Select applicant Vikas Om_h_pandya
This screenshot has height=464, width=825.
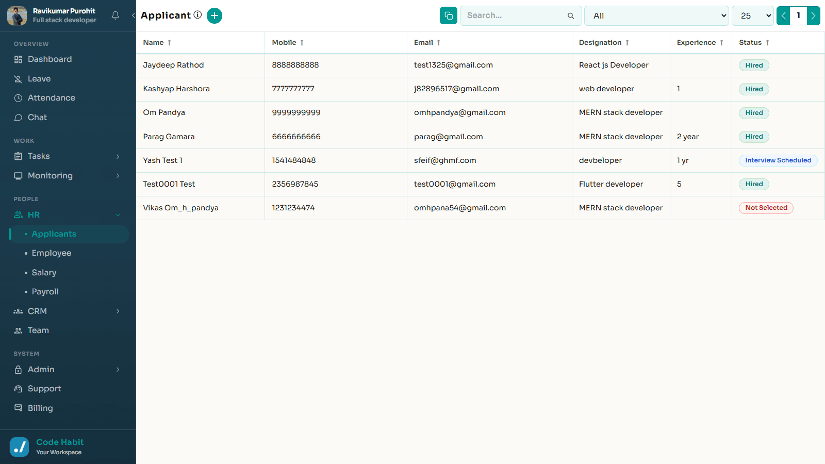(x=180, y=208)
